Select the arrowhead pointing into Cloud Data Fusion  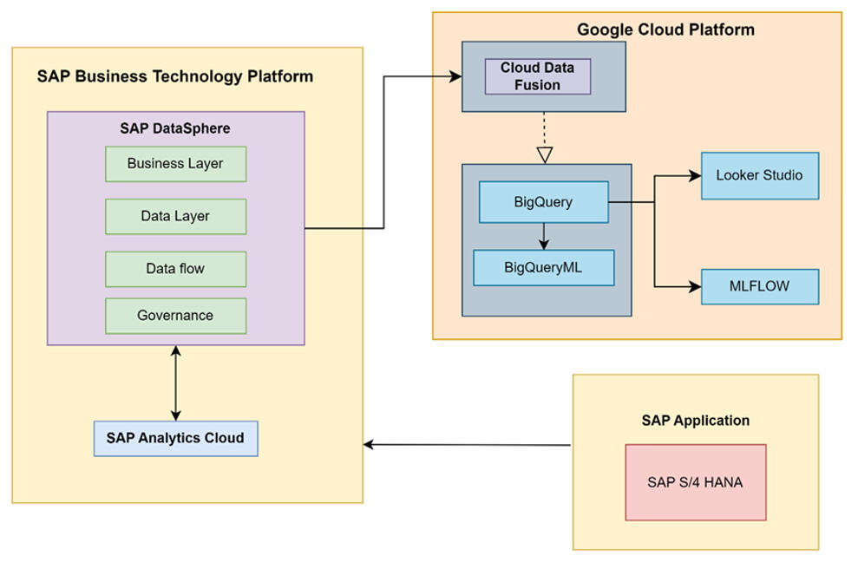click(455, 76)
